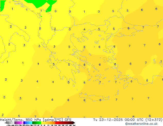The width and height of the screenshot is (163, 126).
Task: Click the left gray arrow of the color scale
Action: coord(6,123)
